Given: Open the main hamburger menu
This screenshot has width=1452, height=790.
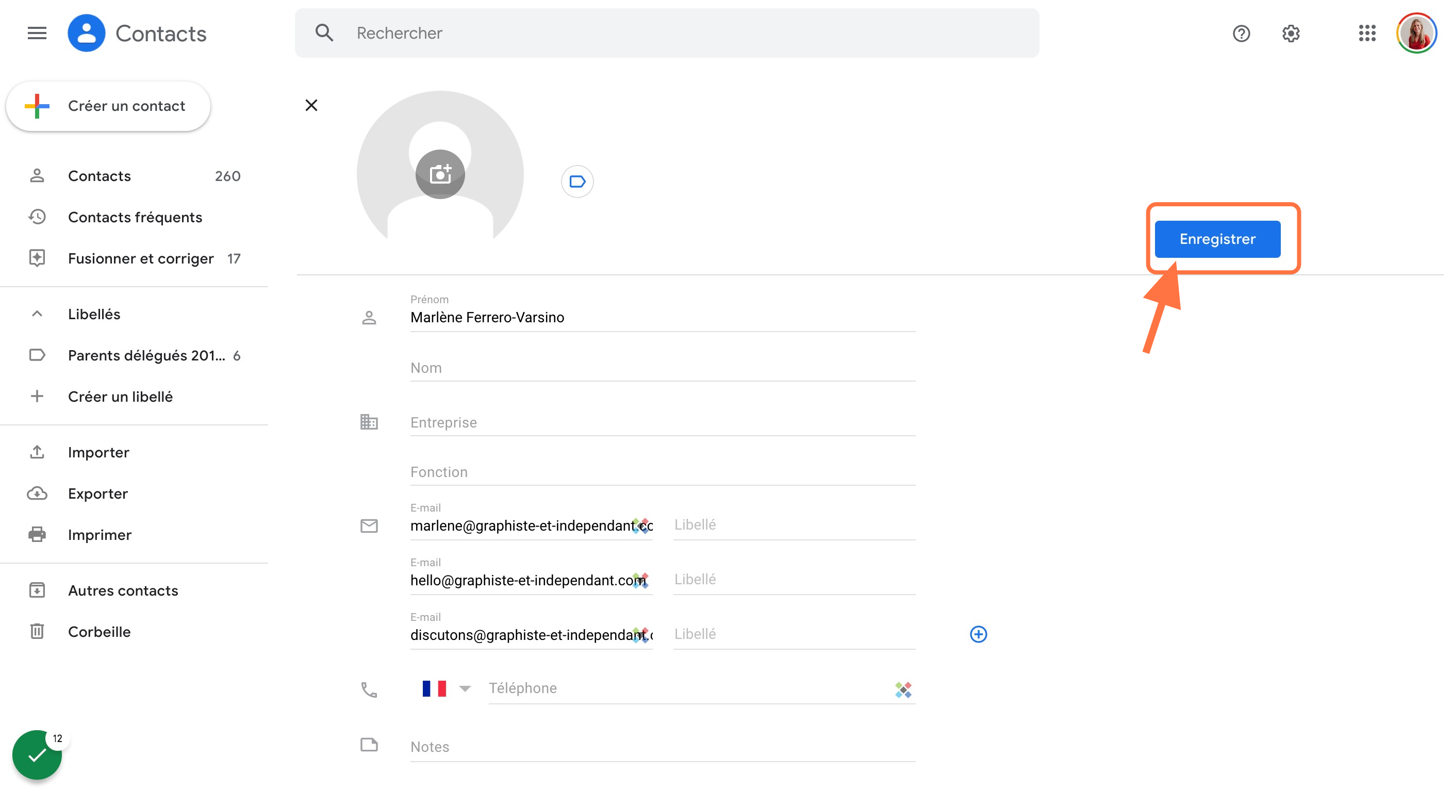Looking at the screenshot, I should pyautogui.click(x=37, y=34).
